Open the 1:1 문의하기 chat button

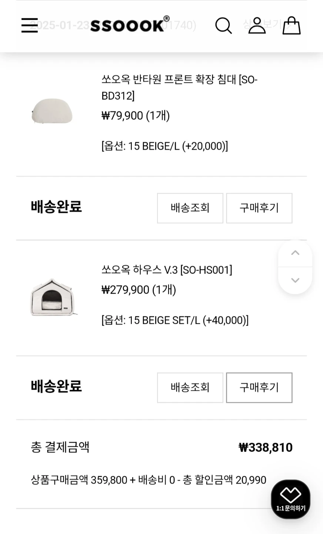291,499
